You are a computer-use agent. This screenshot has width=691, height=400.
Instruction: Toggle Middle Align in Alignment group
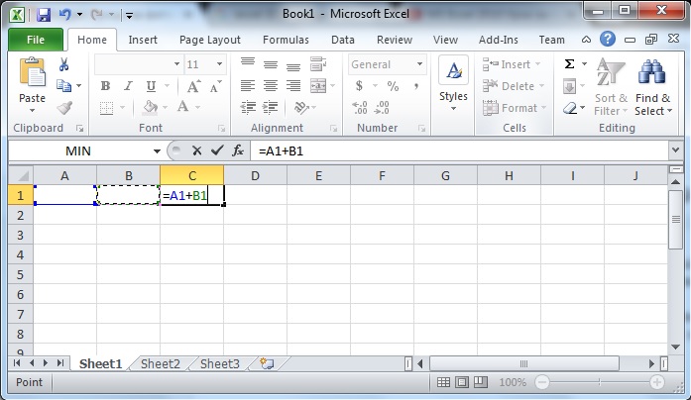pos(271,64)
